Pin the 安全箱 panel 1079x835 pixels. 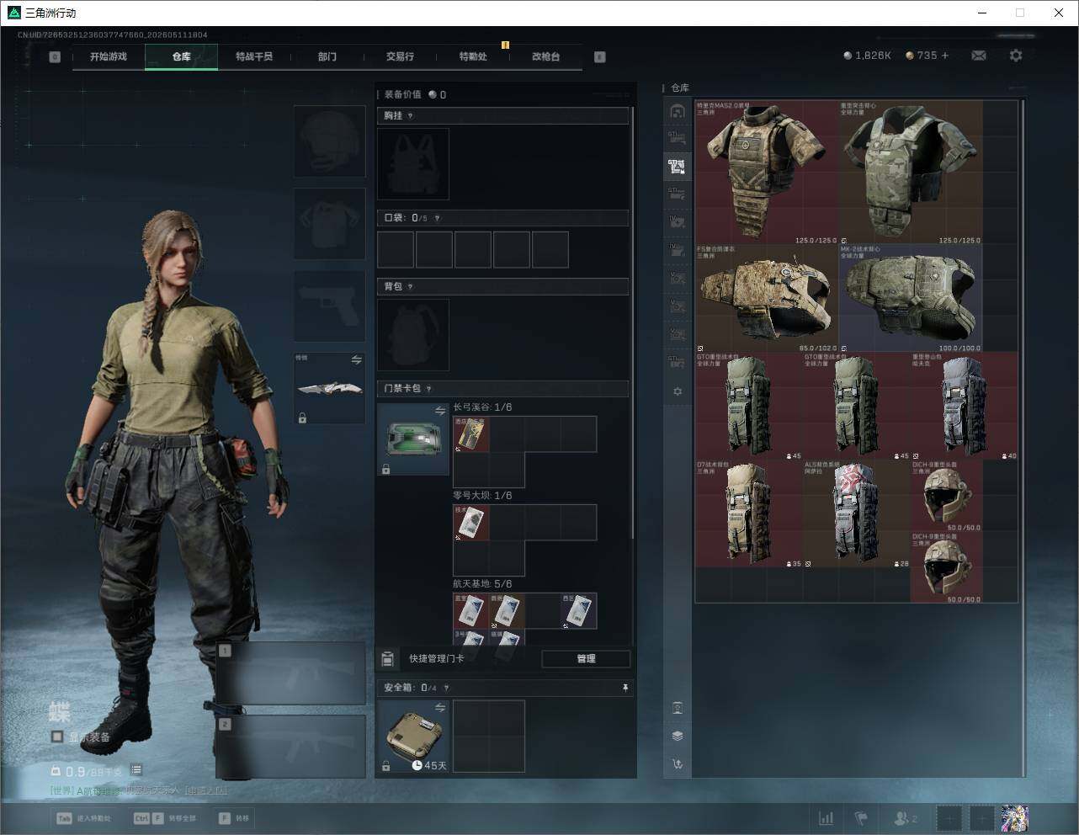pyautogui.click(x=625, y=688)
